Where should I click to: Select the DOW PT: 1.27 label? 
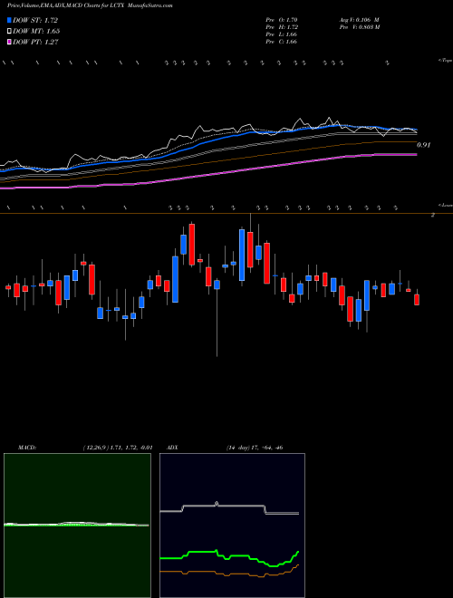coord(35,42)
